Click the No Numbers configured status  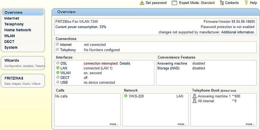point(102,50)
